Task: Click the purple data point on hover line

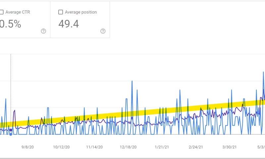Action: pos(11,130)
